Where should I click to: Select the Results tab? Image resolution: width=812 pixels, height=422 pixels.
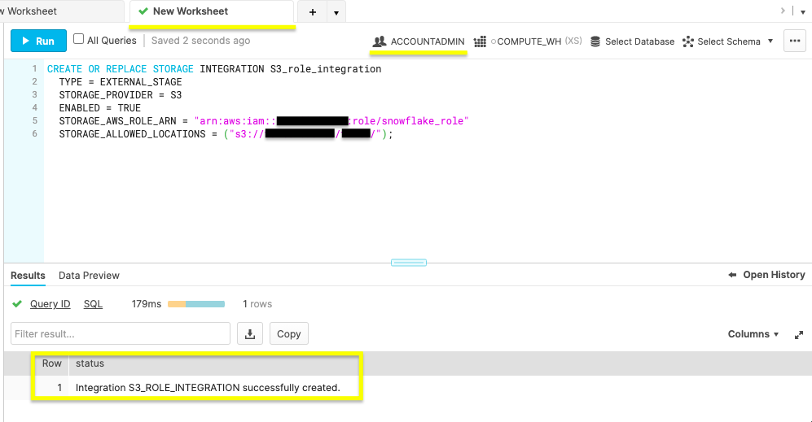pos(28,276)
